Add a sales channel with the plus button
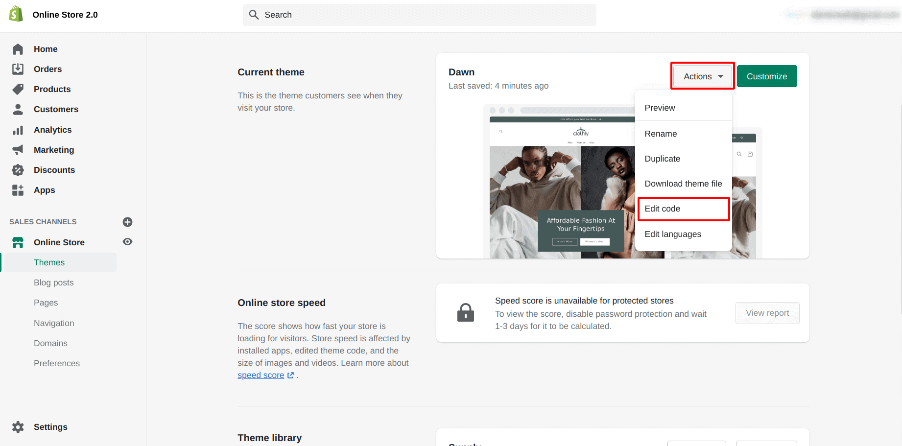 [x=127, y=222]
